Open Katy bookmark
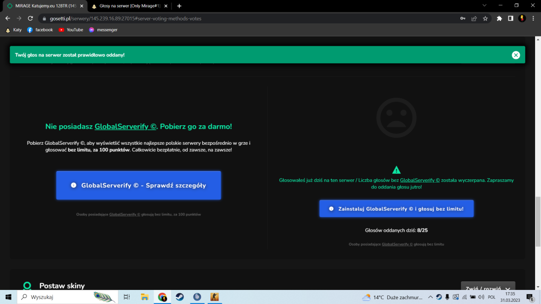The height and width of the screenshot is (304, 541). (14, 30)
